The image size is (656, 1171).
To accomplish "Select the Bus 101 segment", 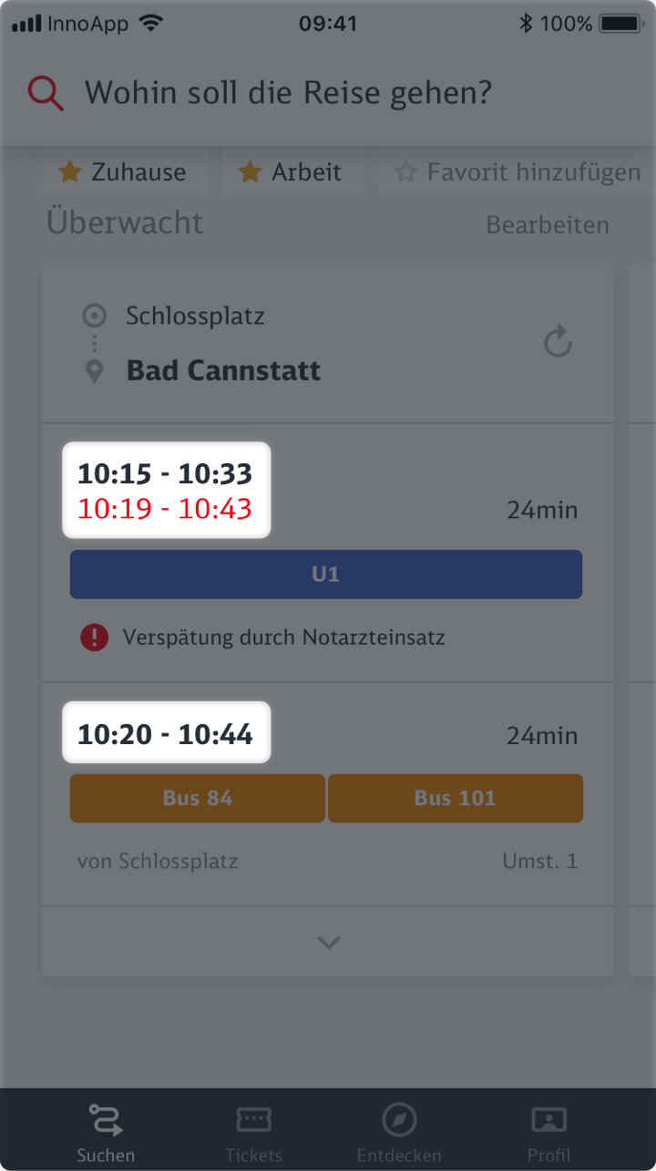I will (x=455, y=798).
